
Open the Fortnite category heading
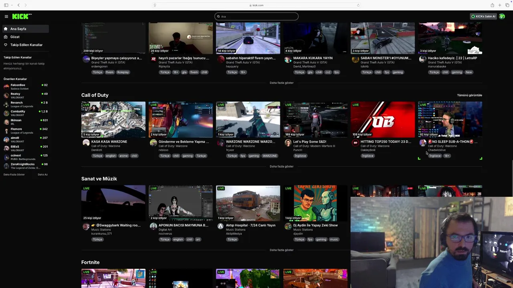point(90,262)
